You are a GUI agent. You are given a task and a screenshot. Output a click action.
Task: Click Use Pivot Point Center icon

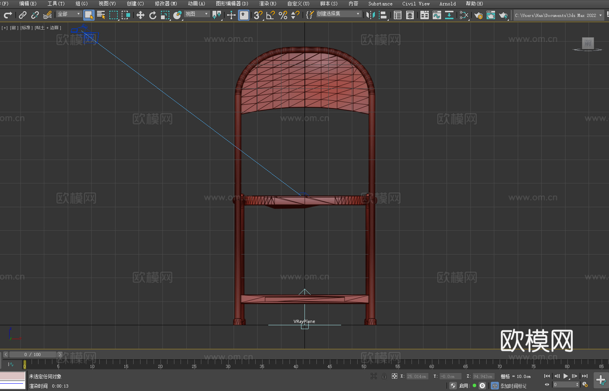(217, 15)
